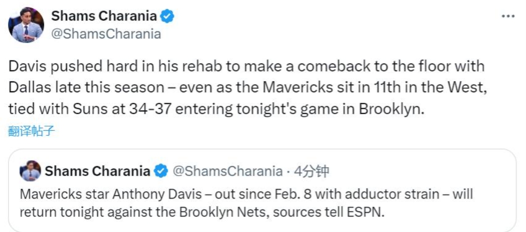526x232 pixels.
Task: Translate the post using 翻译帖子
Action: pyautogui.click(x=31, y=131)
